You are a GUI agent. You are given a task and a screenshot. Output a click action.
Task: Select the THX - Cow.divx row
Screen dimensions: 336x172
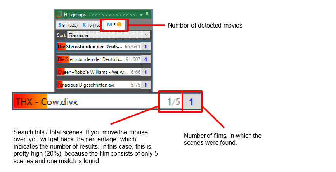107,102
